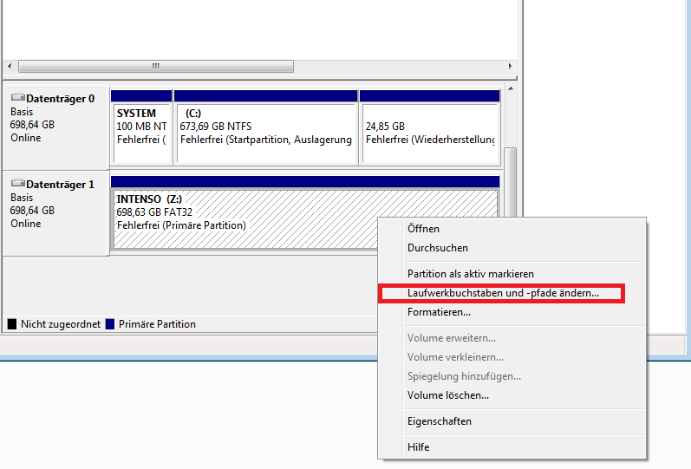Click the Nicht zugeordnet legend label

tap(61, 324)
